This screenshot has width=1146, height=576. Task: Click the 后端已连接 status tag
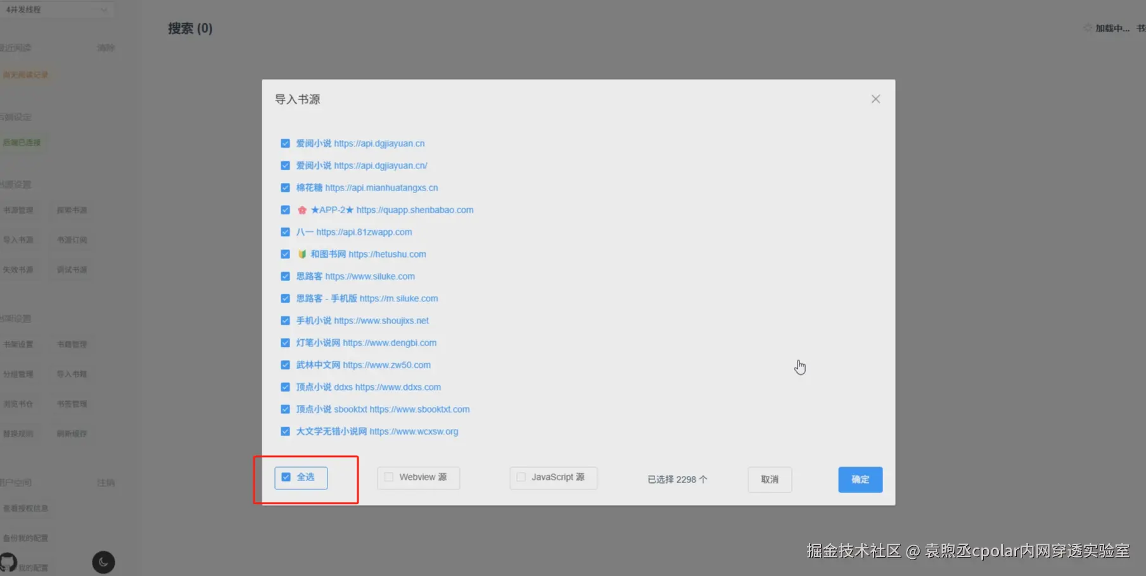pyautogui.click(x=22, y=142)
